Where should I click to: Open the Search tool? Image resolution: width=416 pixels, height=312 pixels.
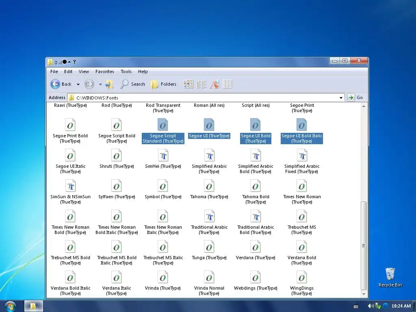[132, 84]
